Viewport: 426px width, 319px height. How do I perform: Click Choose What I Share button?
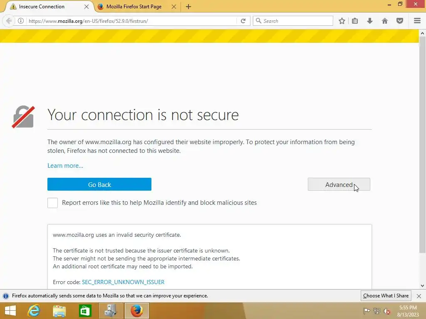(386, 296)
